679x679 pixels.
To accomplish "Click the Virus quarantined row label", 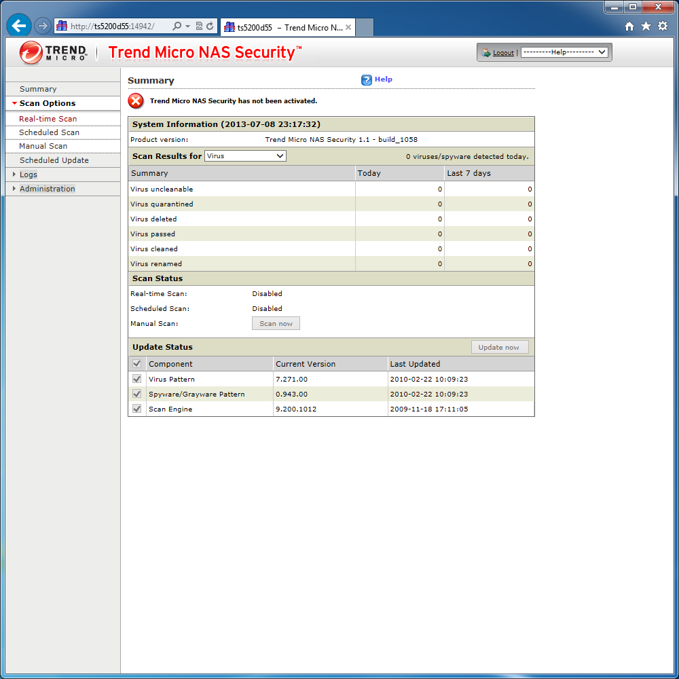I will click(x=162, y=204).
